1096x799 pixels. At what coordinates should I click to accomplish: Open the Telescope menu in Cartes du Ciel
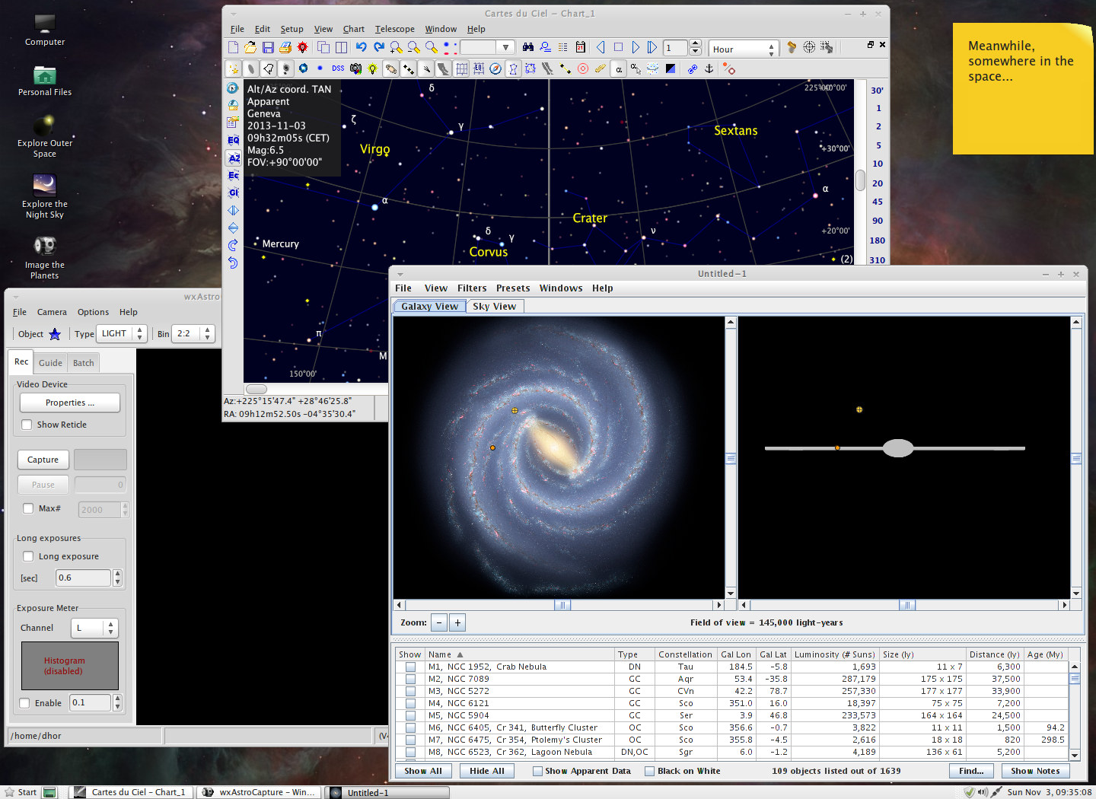[394, 29]
